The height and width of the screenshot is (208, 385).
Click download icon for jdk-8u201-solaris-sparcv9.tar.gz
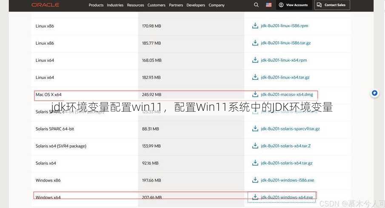[x=255, y=129]
